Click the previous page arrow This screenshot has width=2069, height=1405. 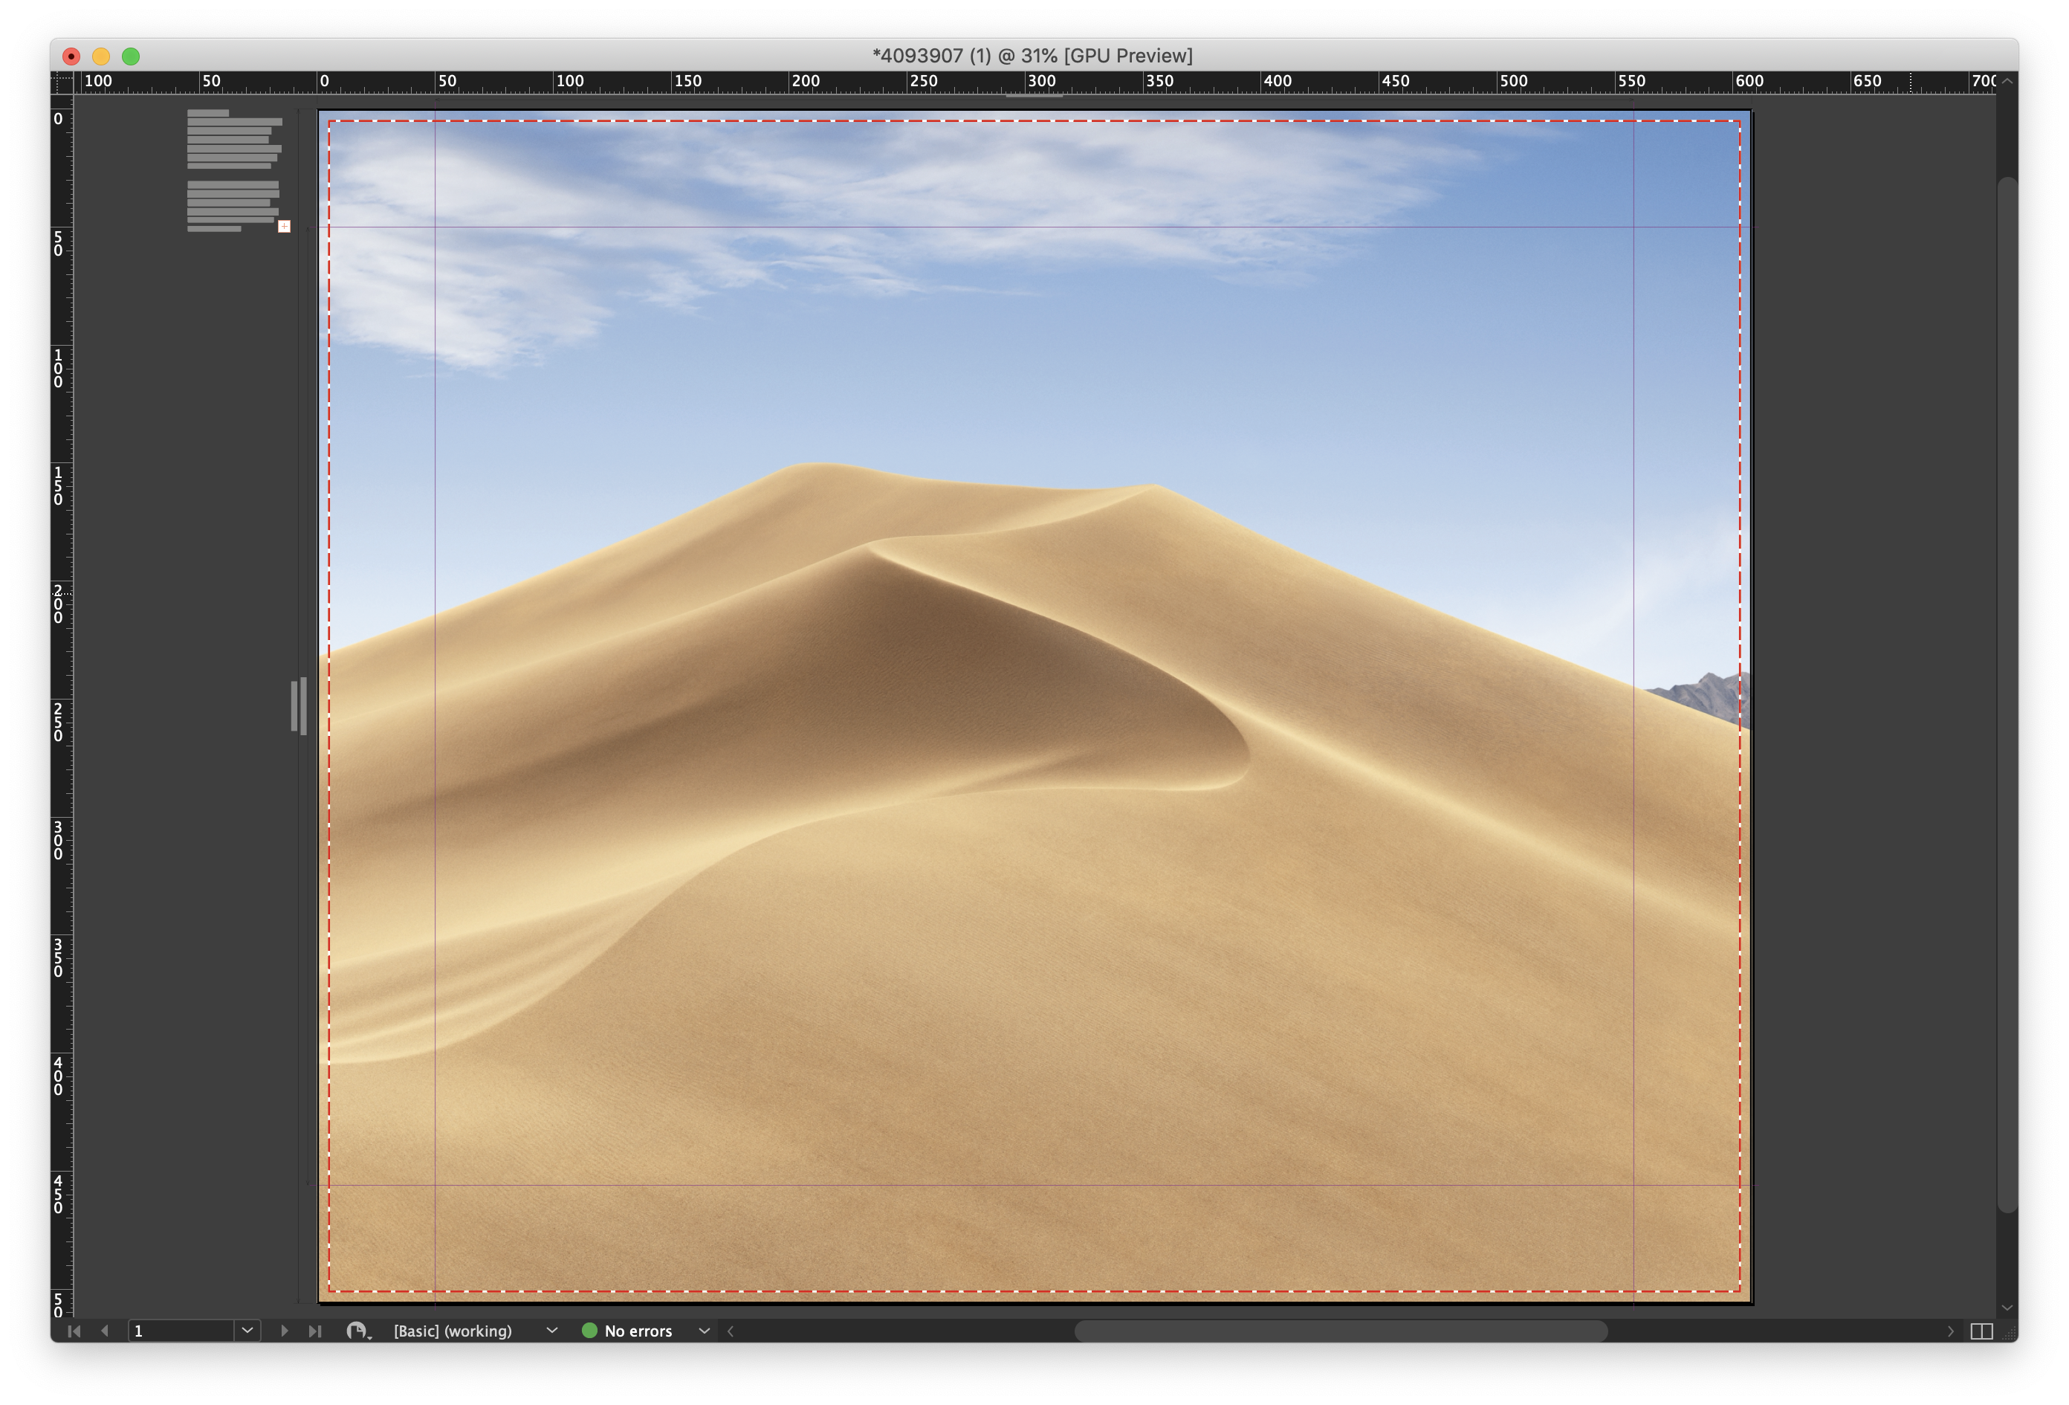[105, 1330]
